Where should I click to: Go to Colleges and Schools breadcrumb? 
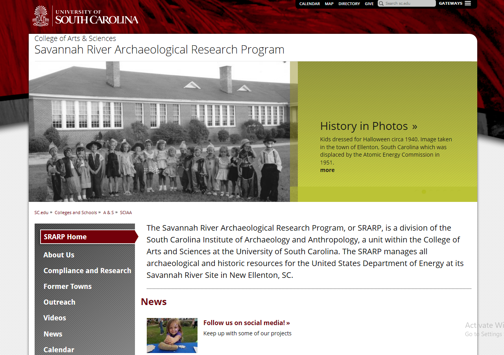click(x=76, y=213)
